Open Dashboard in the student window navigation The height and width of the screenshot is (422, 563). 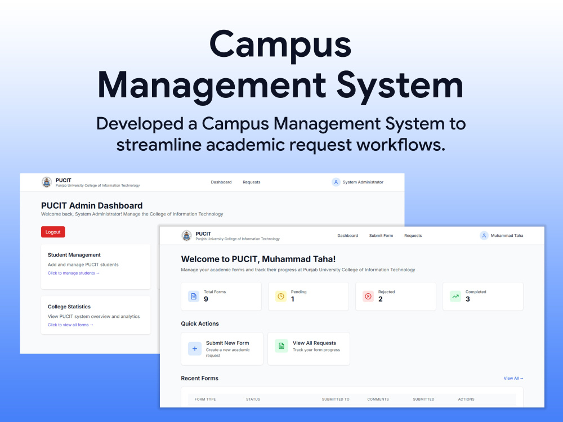click(x=347, y=236)
